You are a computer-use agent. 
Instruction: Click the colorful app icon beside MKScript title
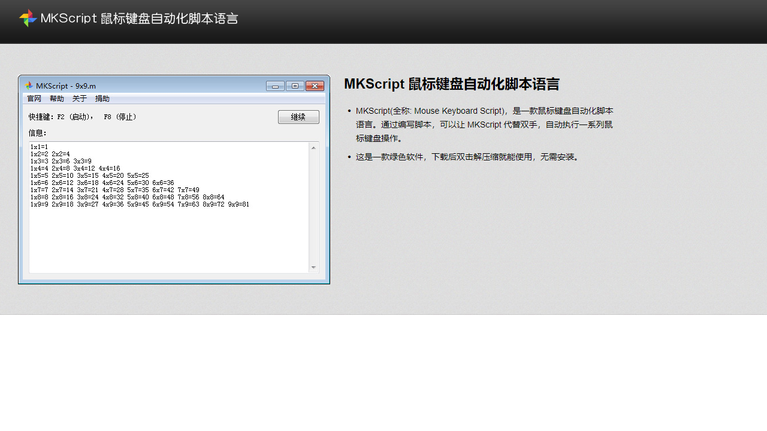pyautogui.click(x=28, y=86)
